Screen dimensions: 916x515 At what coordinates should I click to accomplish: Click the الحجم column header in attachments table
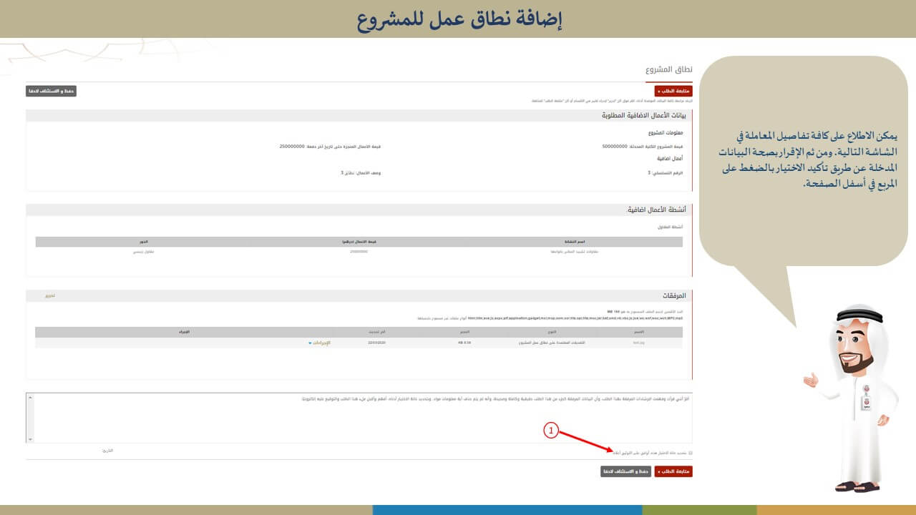tap(465, 333)
